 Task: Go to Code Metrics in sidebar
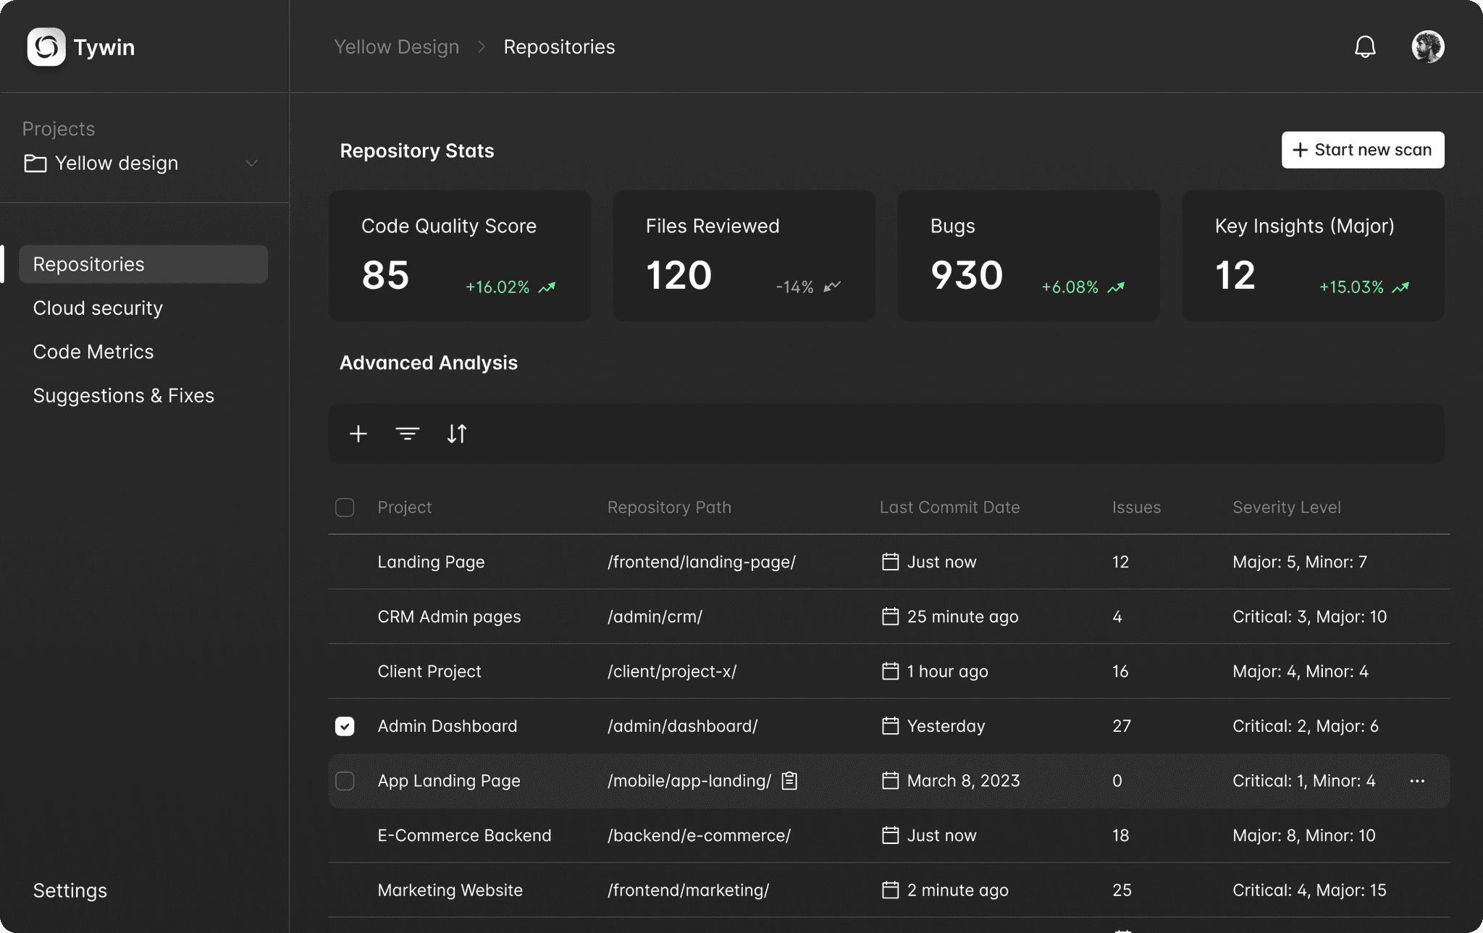93,352
